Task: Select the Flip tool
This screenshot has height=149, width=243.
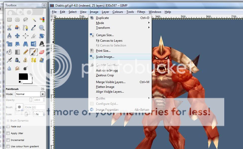Action: click(34, 44)
